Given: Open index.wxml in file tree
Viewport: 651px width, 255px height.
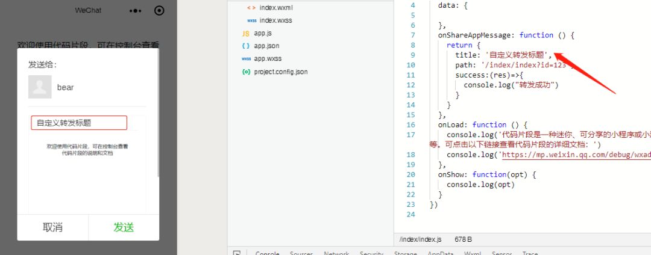Looking at the screenshot, I should [x=276, y=7].
